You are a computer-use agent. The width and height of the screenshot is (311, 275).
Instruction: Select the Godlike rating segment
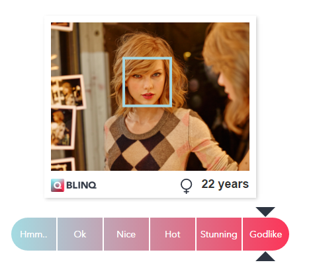(x=266, y=234)
